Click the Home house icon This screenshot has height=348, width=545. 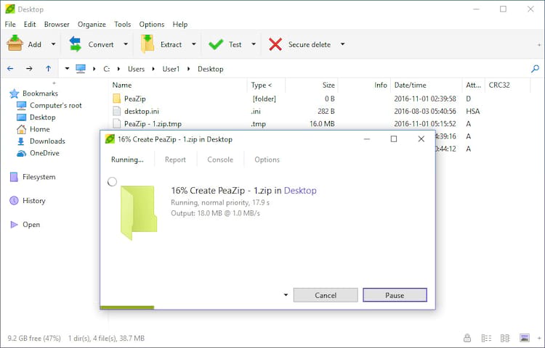click(21, 129)
